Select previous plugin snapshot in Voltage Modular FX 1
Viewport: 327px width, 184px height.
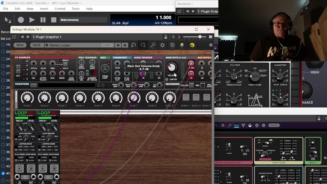(x=22, y=37)
